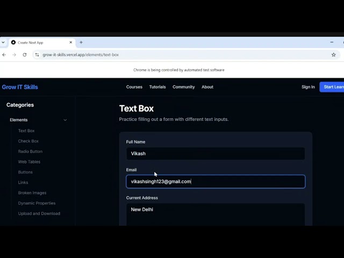Click the Elements category label
Screen dimensions: 344x258
pyautogui.click(x=19, y=120)
